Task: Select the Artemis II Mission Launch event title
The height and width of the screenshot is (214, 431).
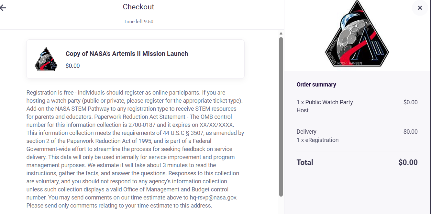Action: point(127,54)
